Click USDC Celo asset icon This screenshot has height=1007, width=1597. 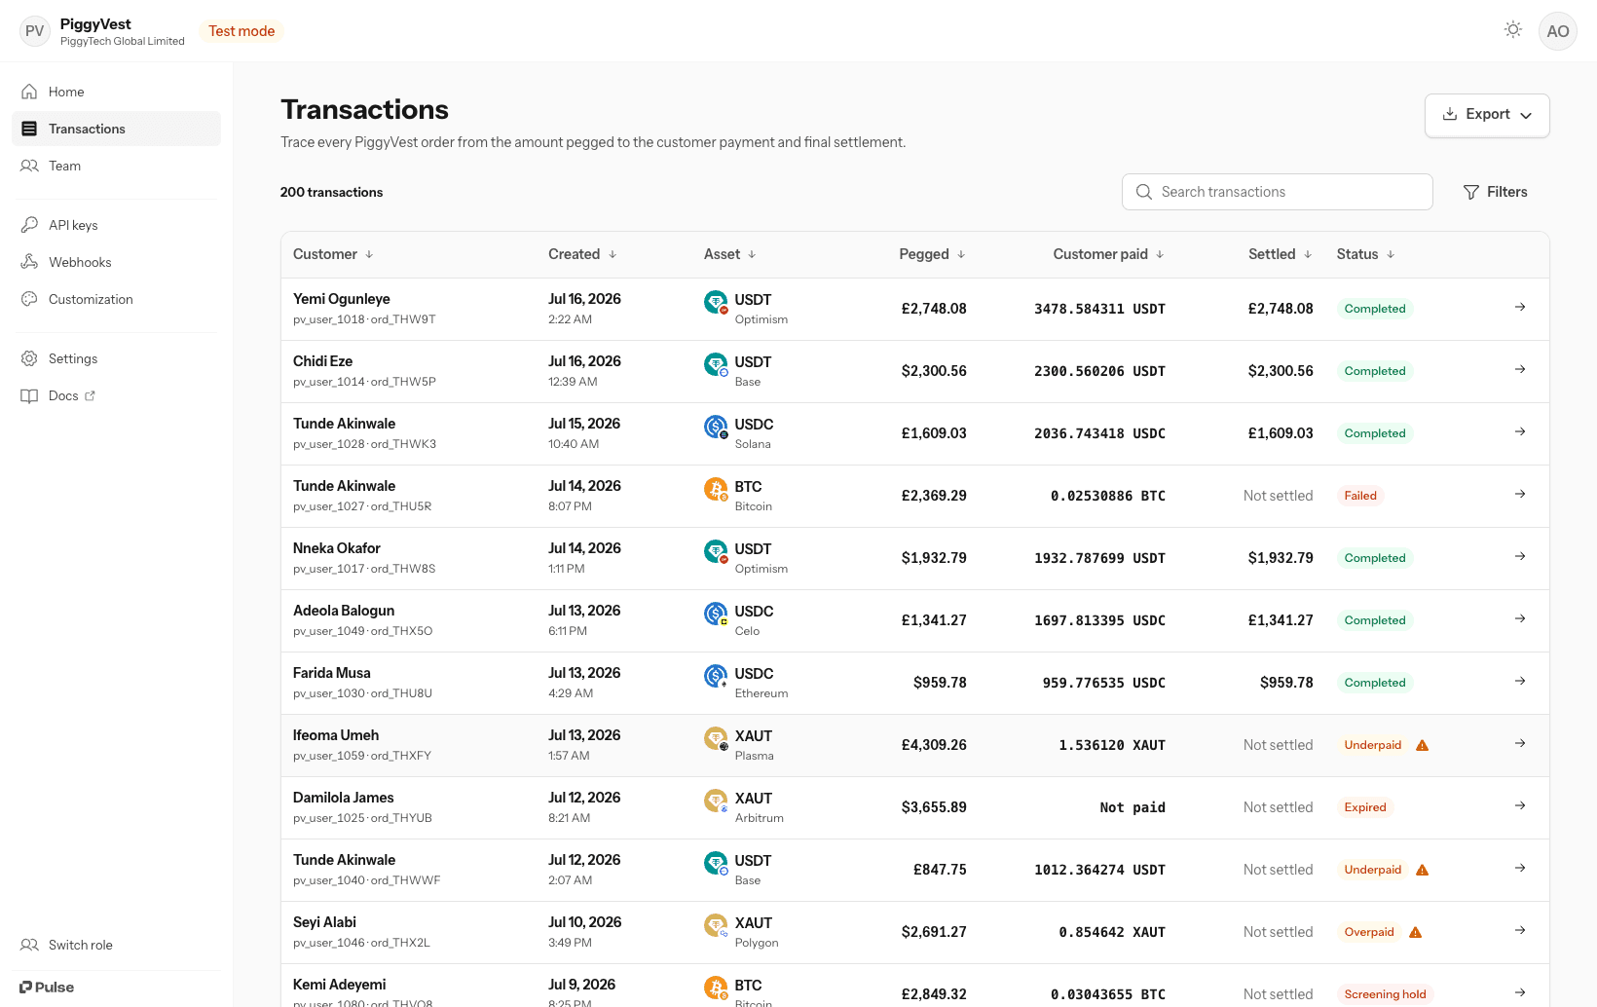pos(716,614)
